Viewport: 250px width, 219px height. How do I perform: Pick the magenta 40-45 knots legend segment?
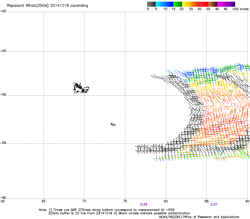222,4
